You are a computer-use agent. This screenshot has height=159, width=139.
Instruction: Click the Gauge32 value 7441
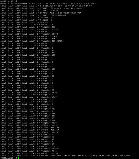54,151
